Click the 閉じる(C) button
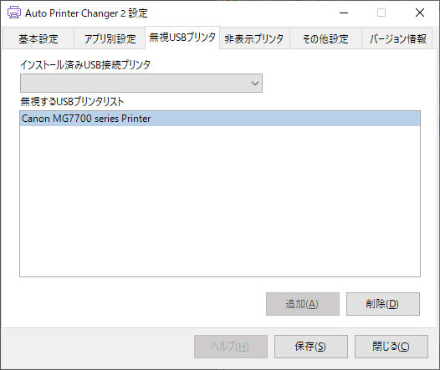 pyautogui.click(x=391, y=347)
